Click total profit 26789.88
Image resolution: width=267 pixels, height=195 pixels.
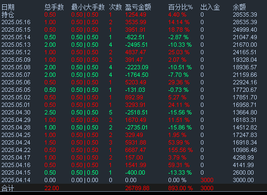(x=137, y=188)
